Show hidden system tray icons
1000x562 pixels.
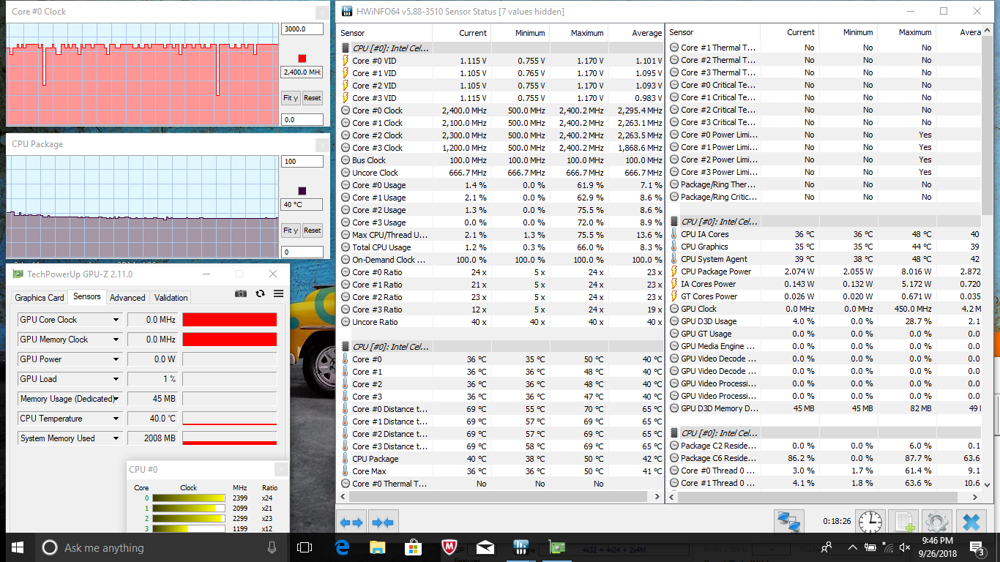[852, 547]
